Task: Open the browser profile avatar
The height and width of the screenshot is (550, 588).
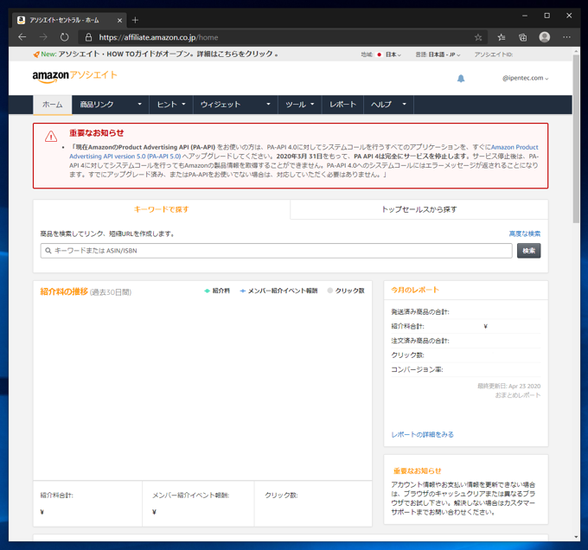Action: coord(545,37)
